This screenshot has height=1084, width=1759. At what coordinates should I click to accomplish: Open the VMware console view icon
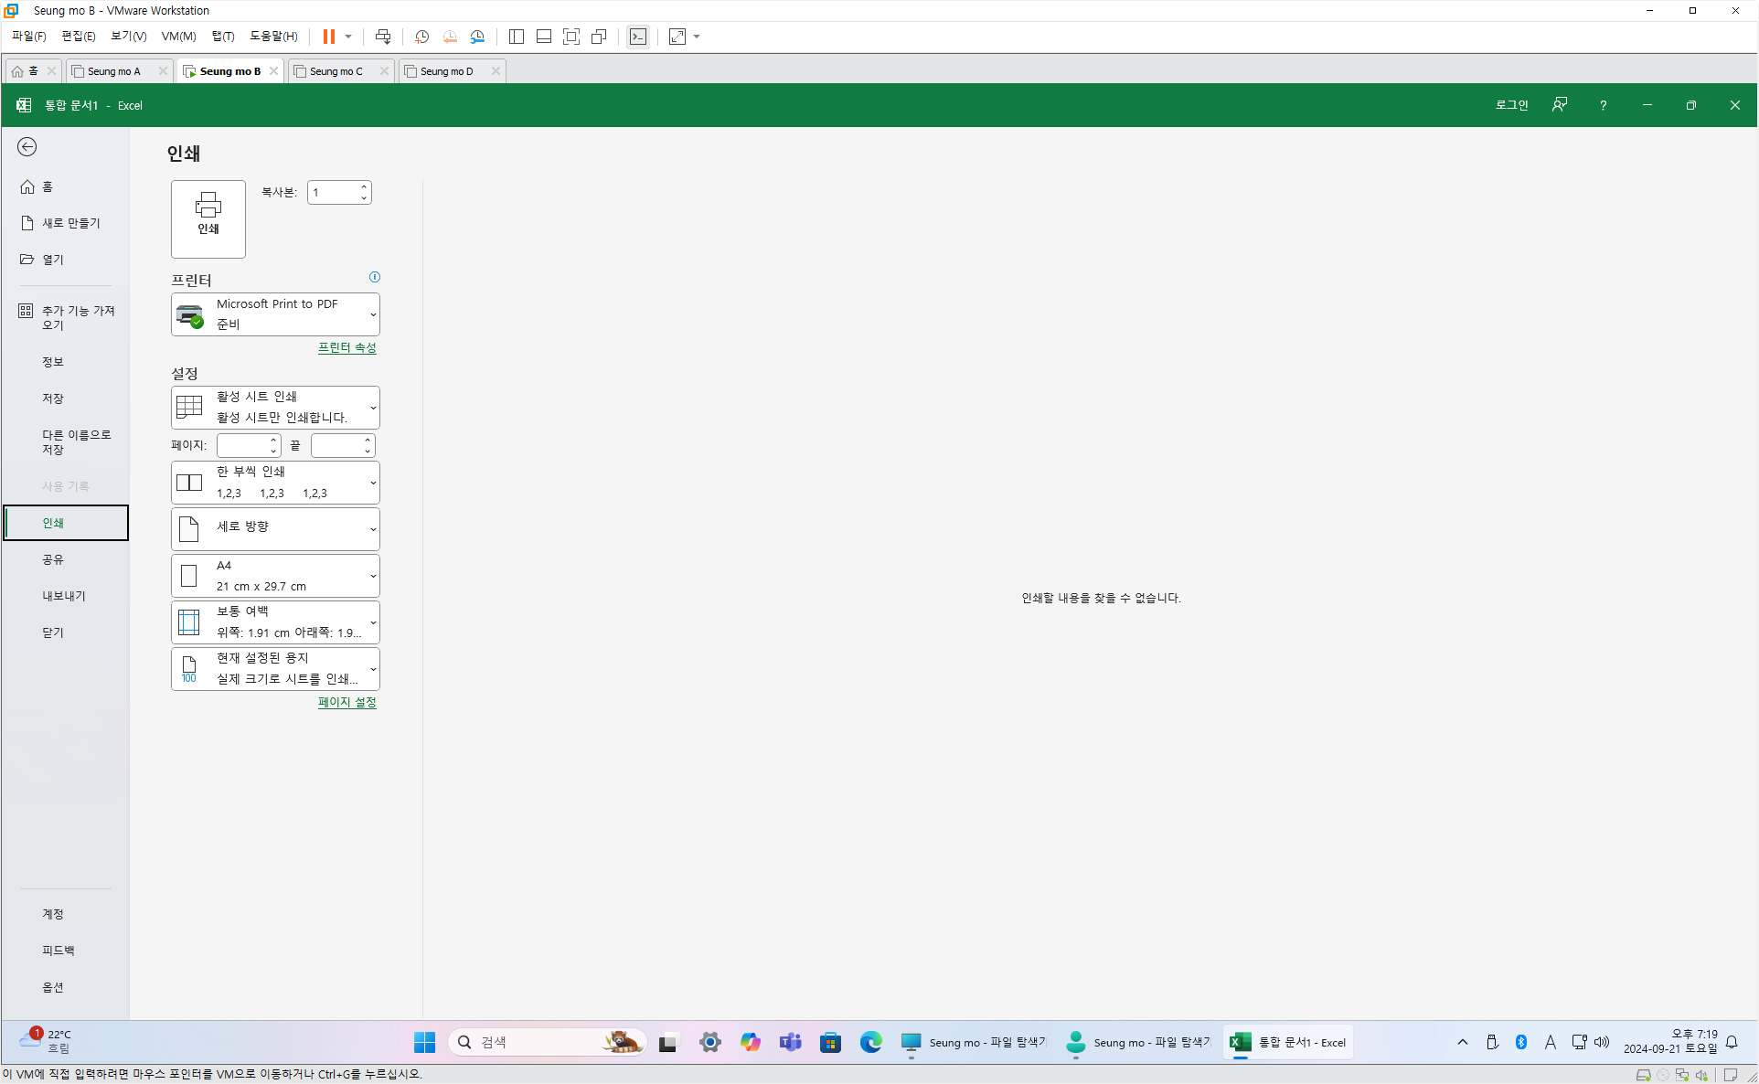point(638,37)
